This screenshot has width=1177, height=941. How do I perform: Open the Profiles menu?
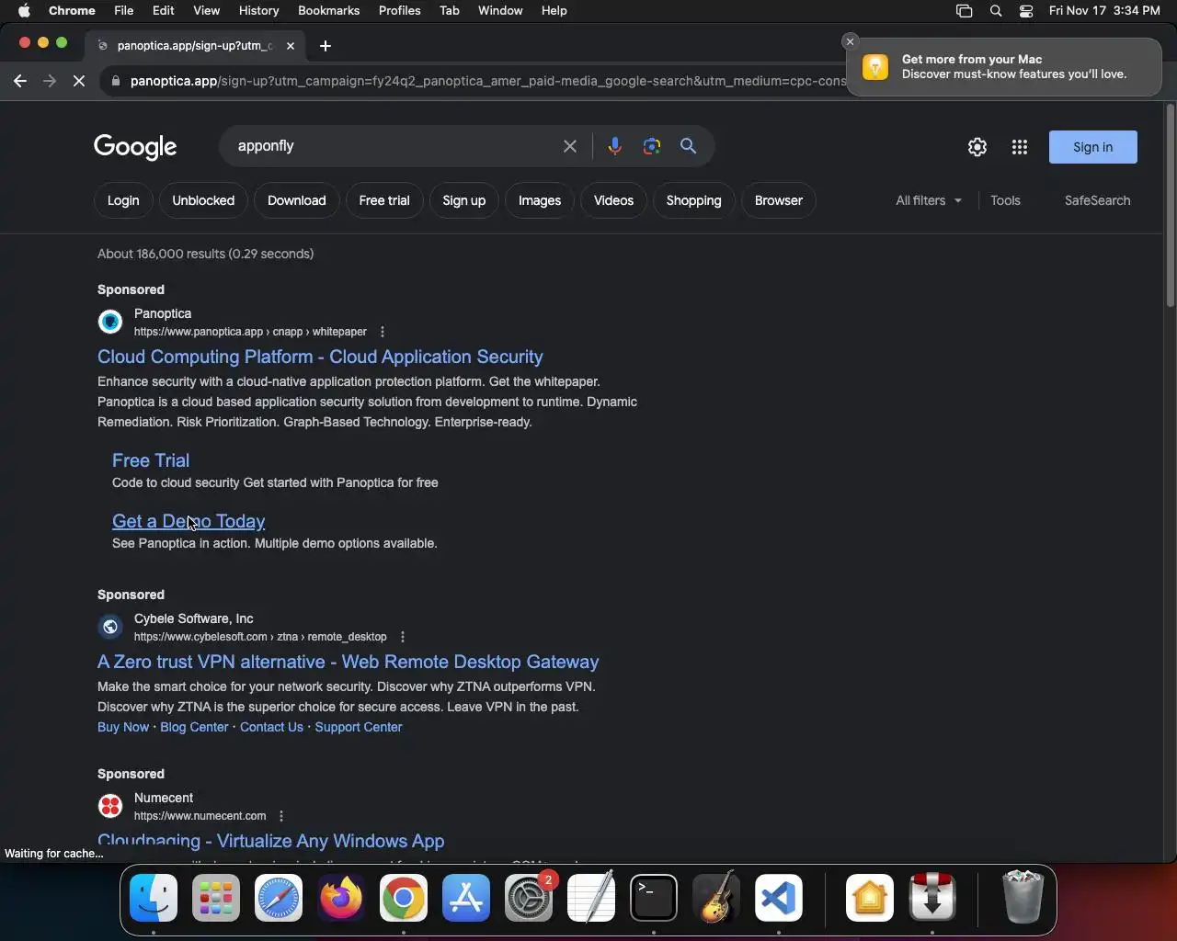point(400,11)
